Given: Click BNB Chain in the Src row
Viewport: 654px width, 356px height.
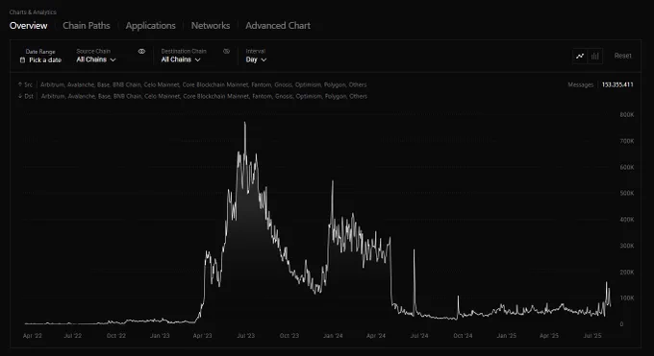Looking at the screenshot, I should [127, 84].
